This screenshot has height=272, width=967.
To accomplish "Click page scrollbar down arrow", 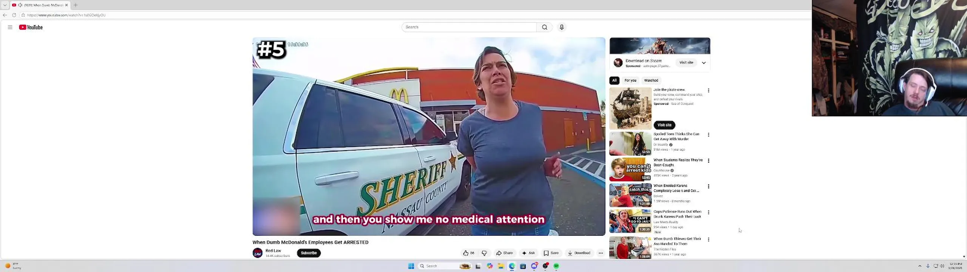I will pos(964,257).
